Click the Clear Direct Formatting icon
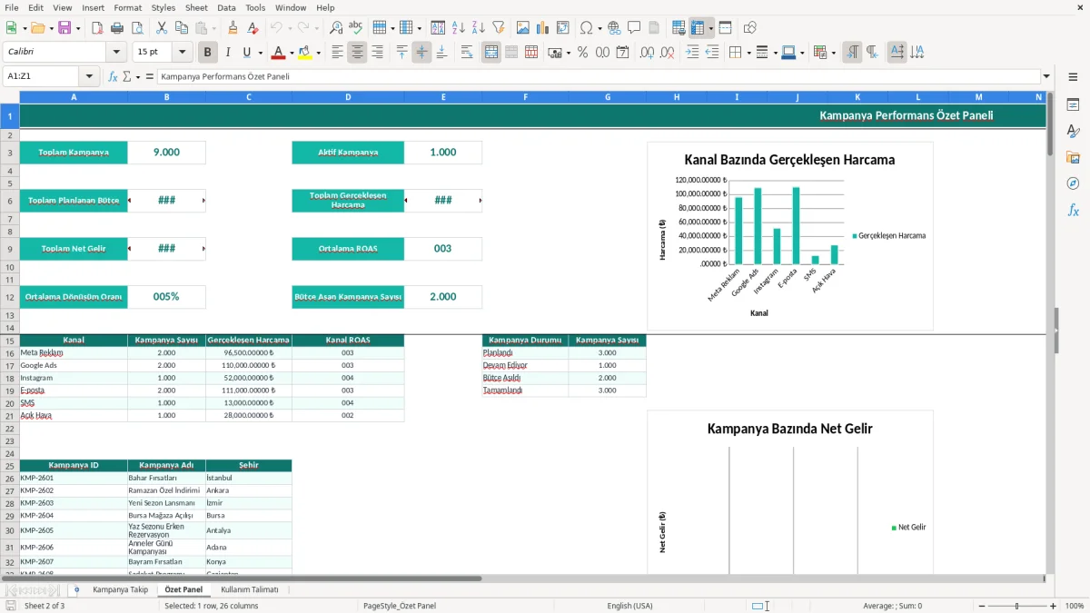 [x=253, y=28]
